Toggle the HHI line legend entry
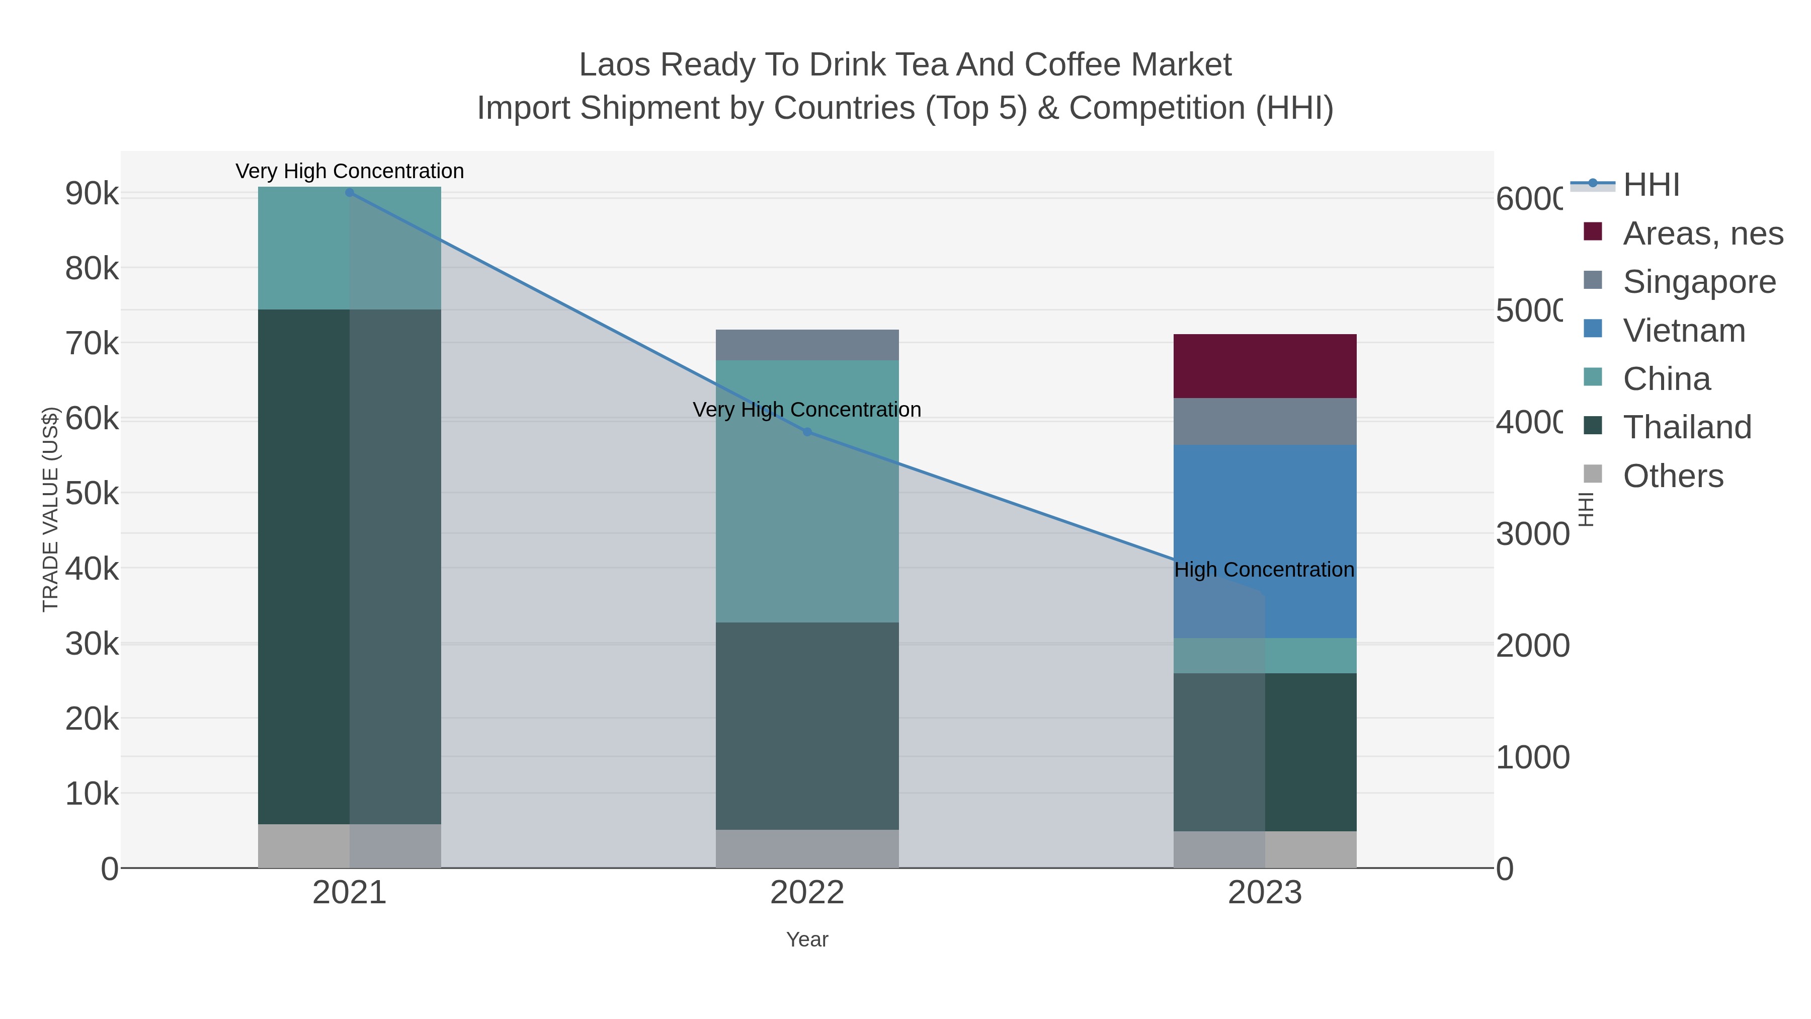 (1625, 185)
